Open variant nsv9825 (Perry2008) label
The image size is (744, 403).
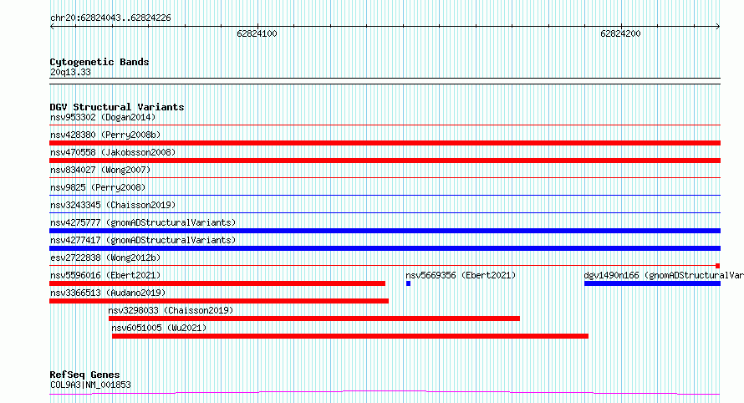click(x=98, y=187)
